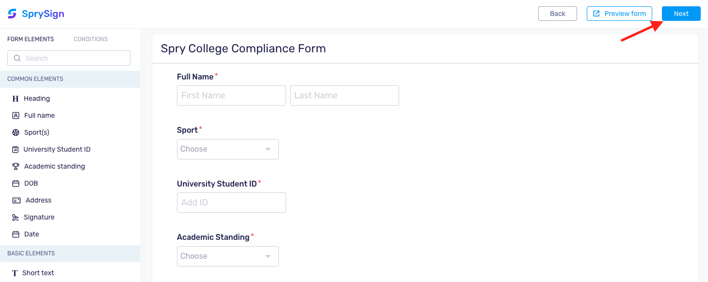This screenshot has height=282, width=708.
Task: Select the Academic standing trophy icon
Action: tap(16, 166)
